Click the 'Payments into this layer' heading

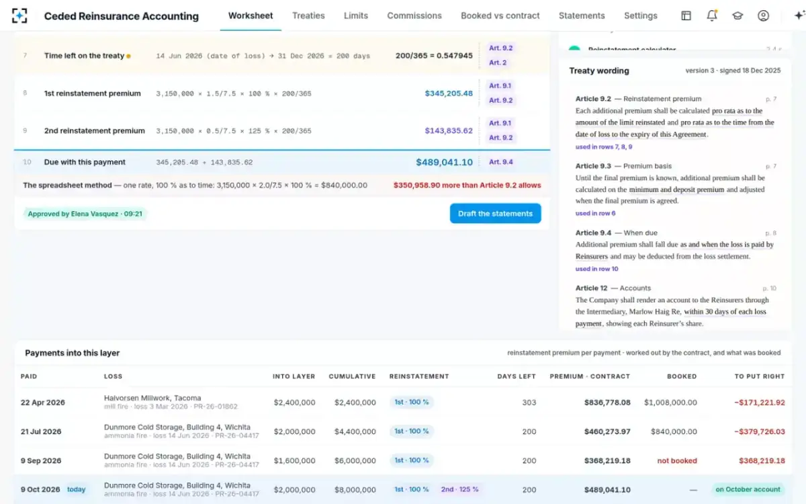click(x=72, y=353)
